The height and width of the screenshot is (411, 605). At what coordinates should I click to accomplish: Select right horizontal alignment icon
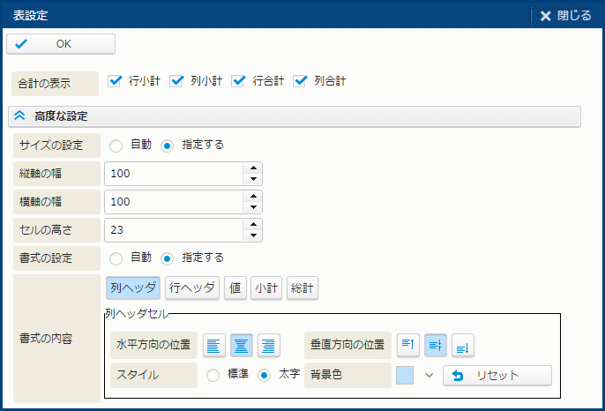point(268,346)
